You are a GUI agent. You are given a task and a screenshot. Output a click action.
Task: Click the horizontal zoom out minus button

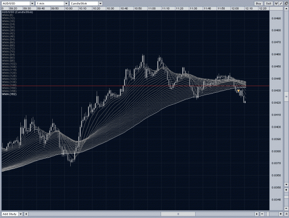[262, 214]
